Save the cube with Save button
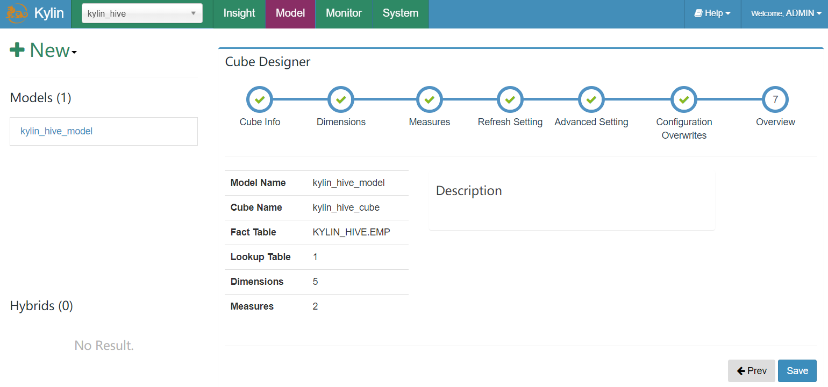This screenshot has width=828, height=387. tap(797, 371)
